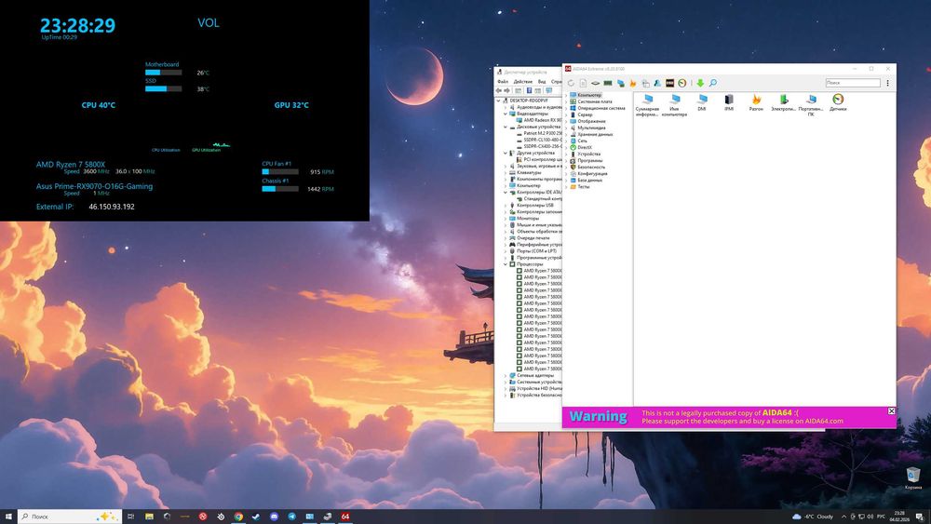Click the memory module benchmark icon in AIDA64 toolbar

608,83
